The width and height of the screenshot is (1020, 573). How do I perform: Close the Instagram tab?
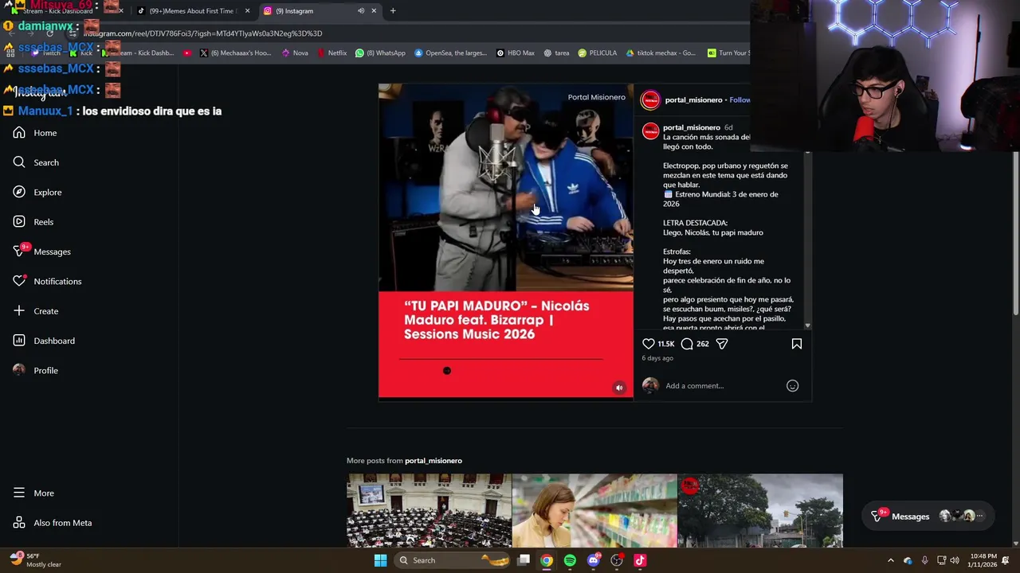coord(374,11)
